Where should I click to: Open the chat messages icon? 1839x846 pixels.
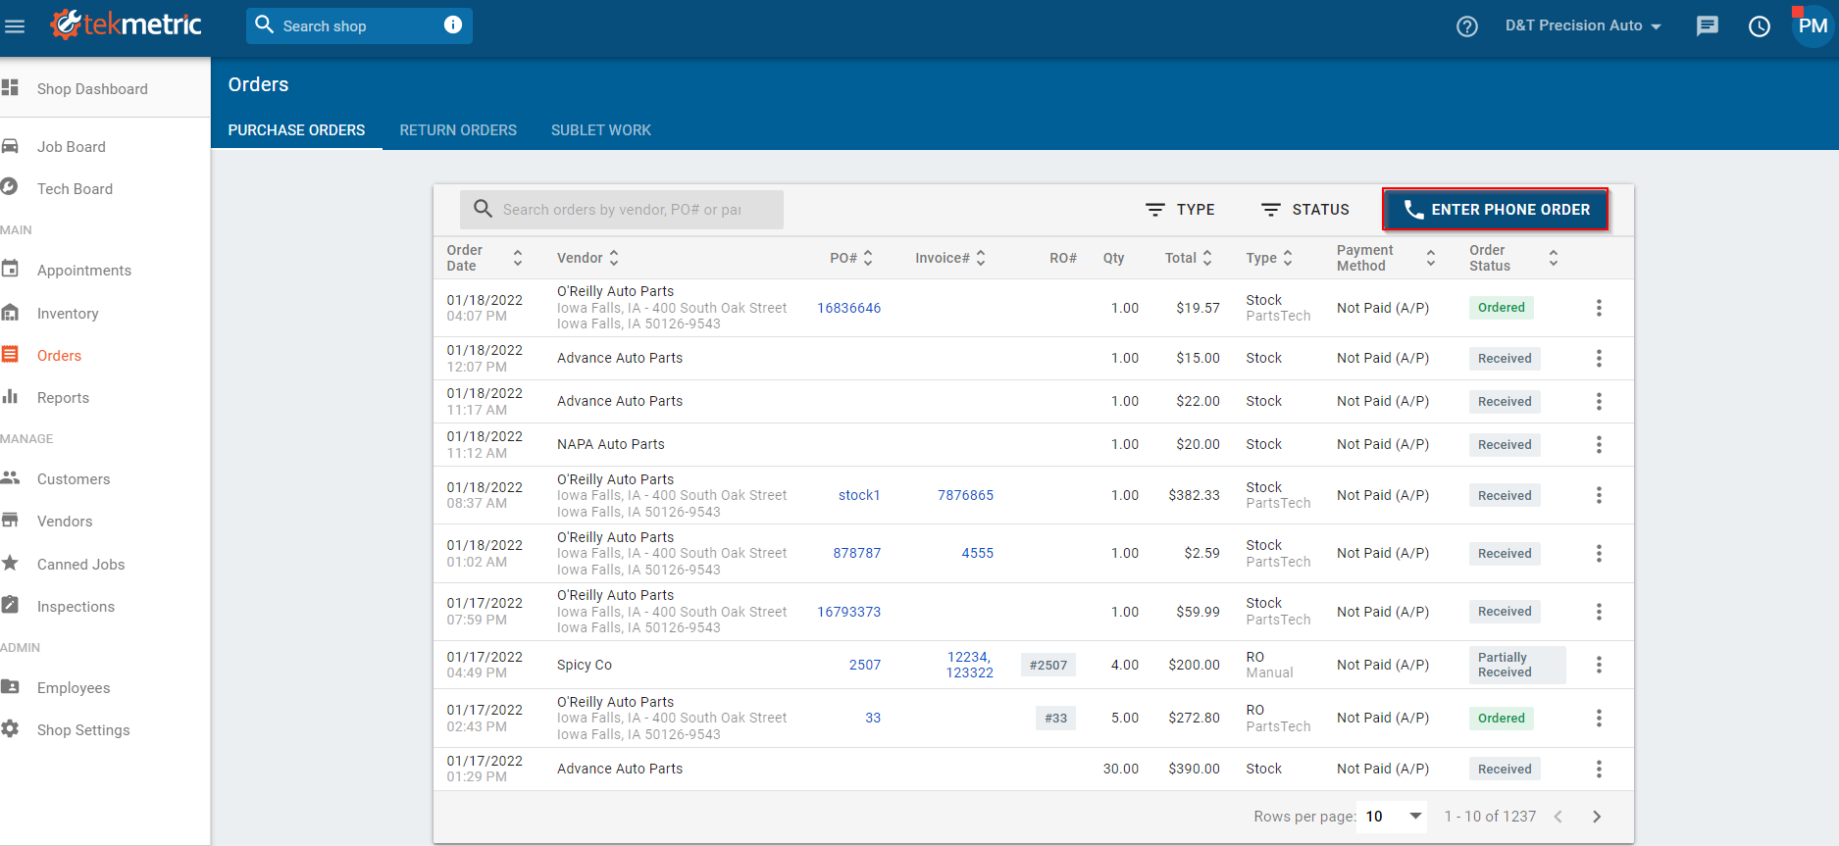pyautogui.click(x=1708, y=26)
